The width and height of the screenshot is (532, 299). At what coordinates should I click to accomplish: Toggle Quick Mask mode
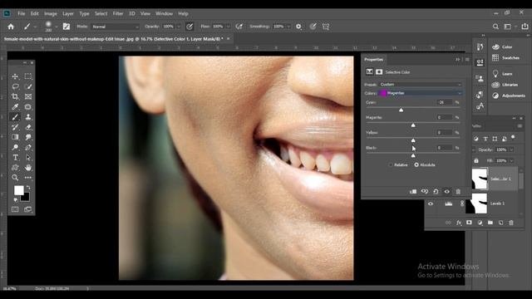click(x=15, y=209)
